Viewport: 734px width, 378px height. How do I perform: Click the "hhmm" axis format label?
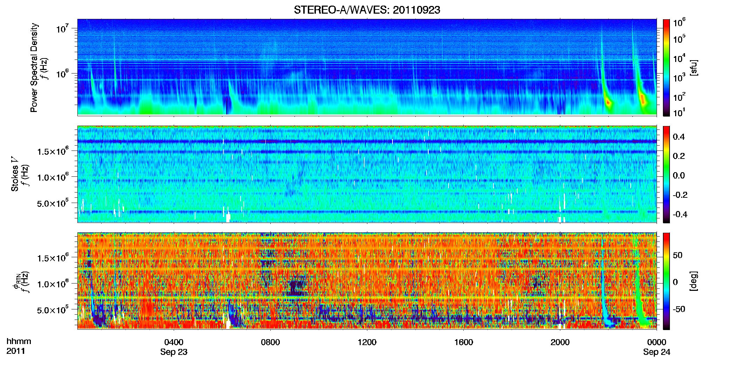[19, 341]
